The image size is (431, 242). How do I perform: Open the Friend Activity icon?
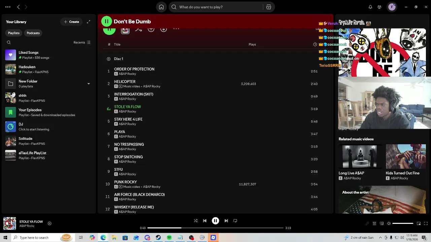[379, 7]
